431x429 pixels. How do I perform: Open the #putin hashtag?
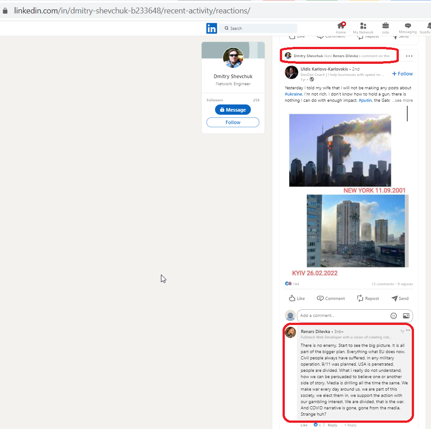click(365, 100)
